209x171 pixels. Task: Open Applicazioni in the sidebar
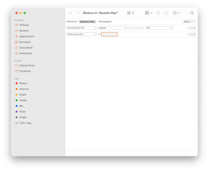[x=27, y=36]
